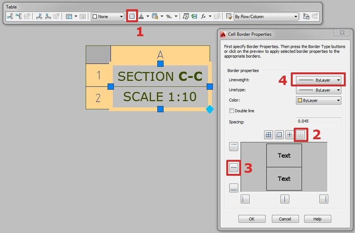Open Help for Cell Border Properties
The height and width of the screenshot is (233, 355).
317,219
